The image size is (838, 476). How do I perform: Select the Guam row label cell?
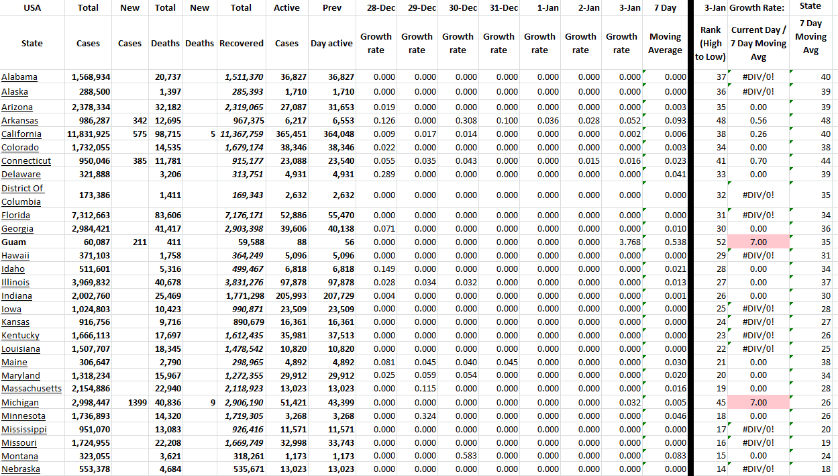pos(14,242)
